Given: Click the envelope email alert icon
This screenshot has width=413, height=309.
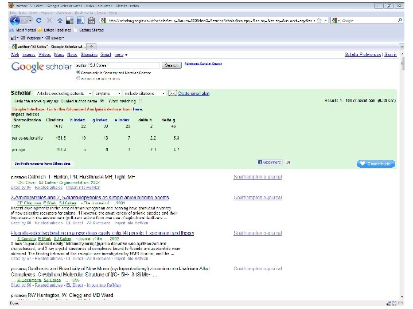Looking at the screenshot, I should (x=172, y=93).
